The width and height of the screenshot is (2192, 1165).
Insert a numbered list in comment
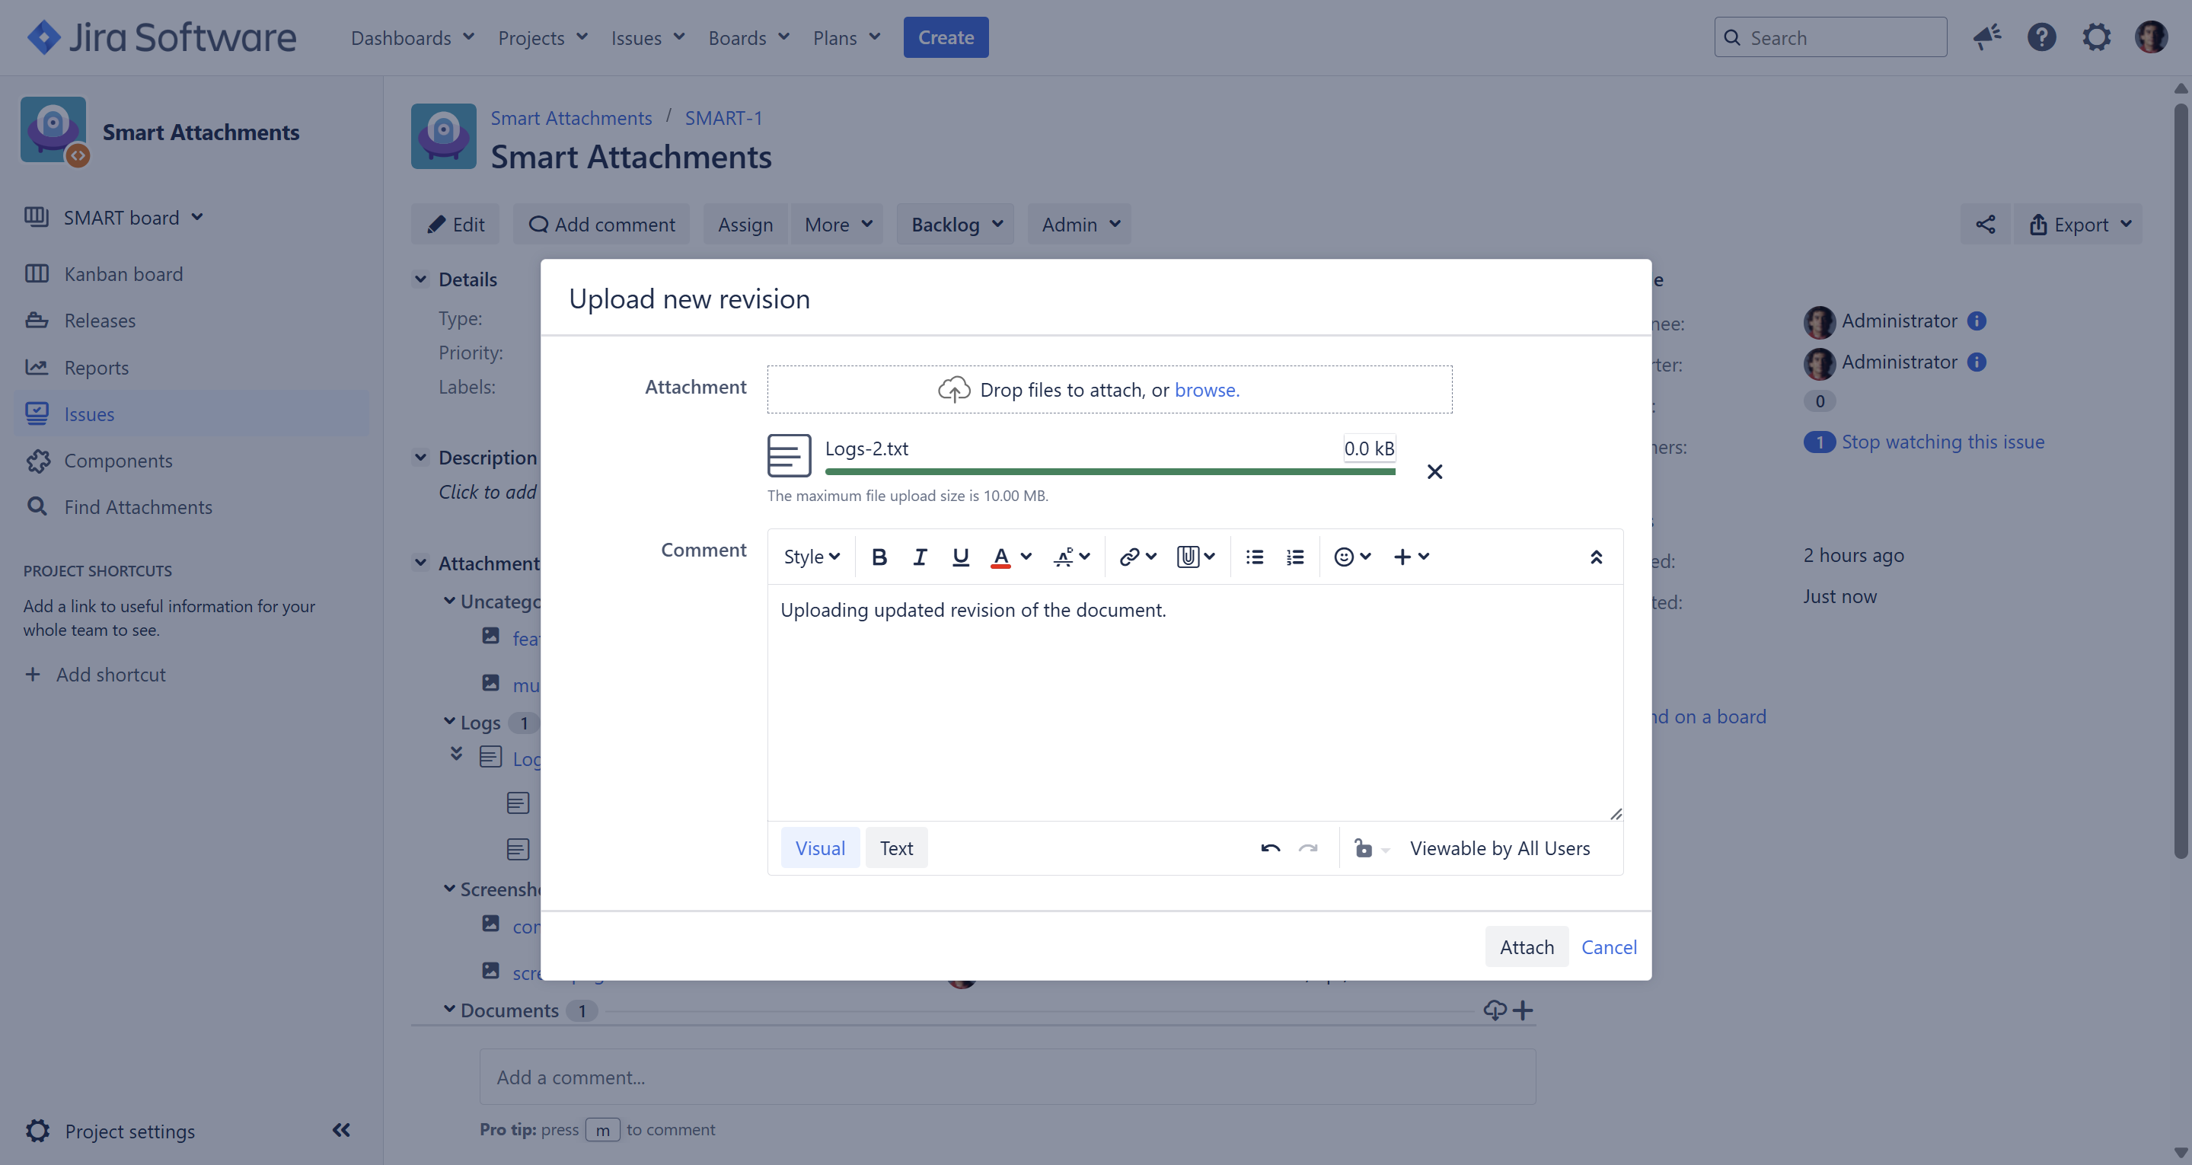coord(1295,557)
